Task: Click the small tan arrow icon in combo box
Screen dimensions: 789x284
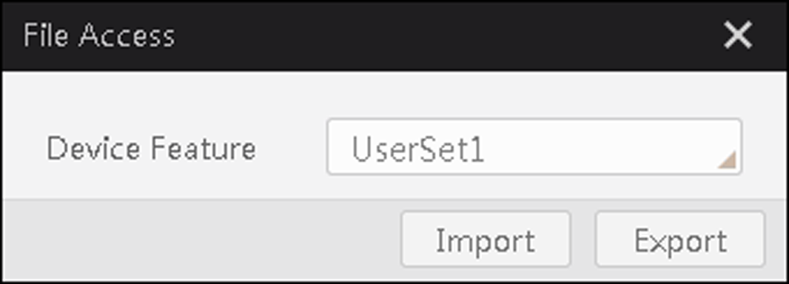Action: [727, 160]
